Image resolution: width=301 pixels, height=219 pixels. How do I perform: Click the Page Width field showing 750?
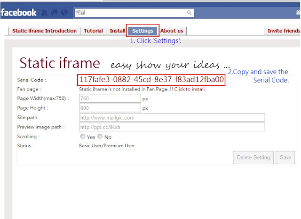coord(110,98)
